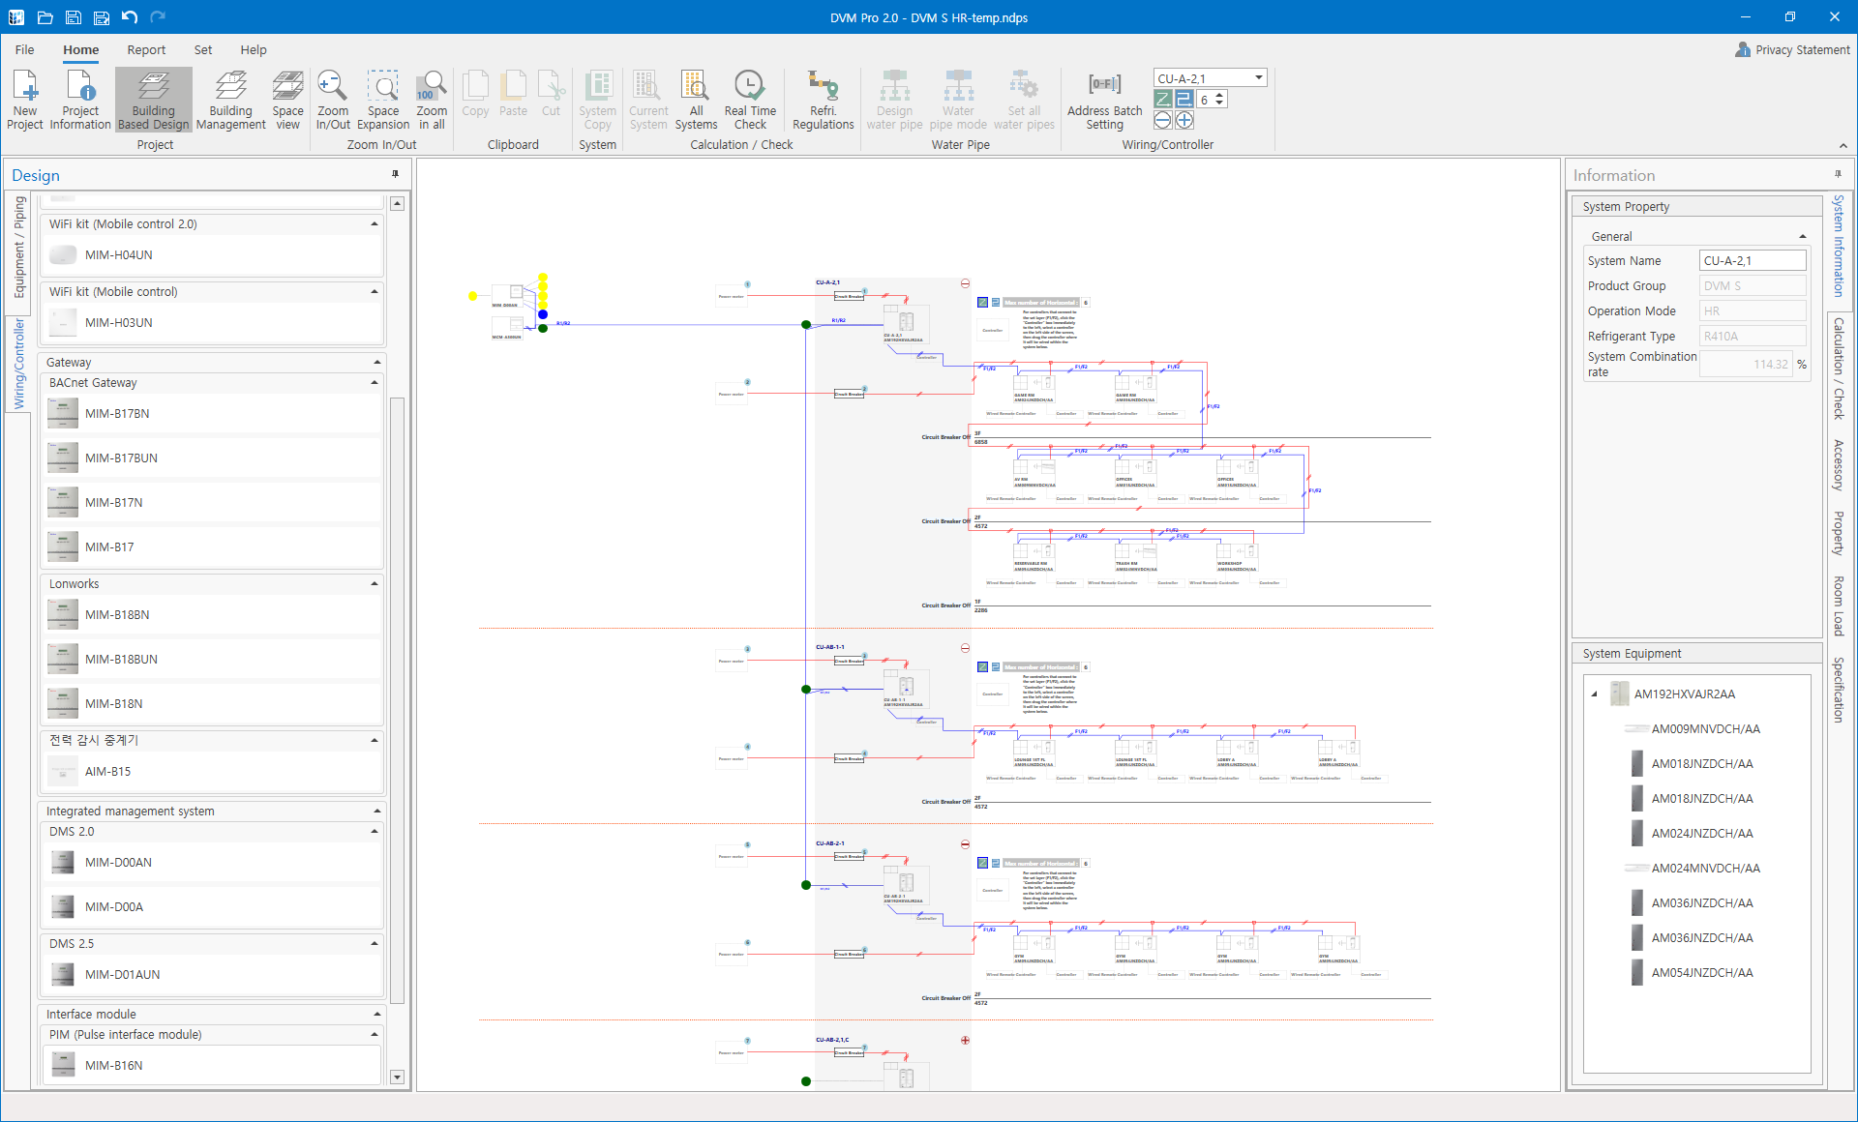Increase the wiring column count stepper
1858x1122 pixels.
(x=1219, y=95)
